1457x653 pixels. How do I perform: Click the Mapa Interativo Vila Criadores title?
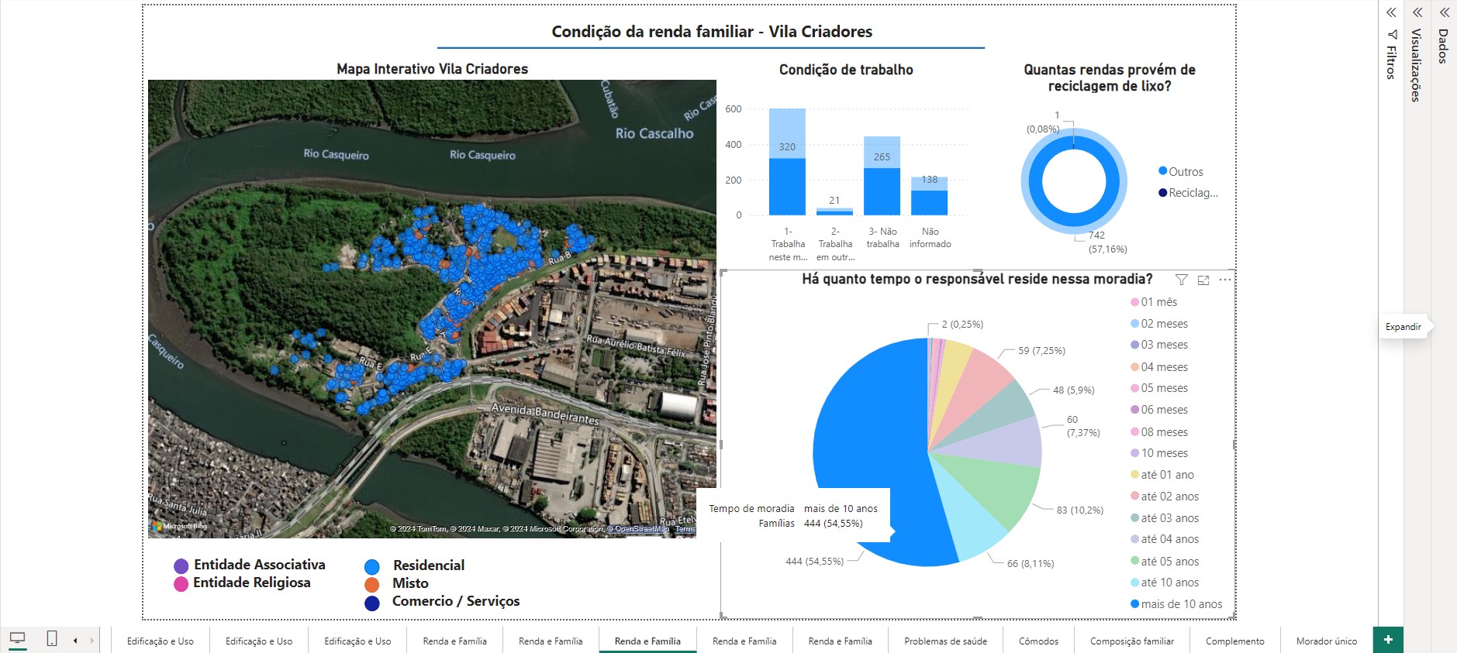tap(432, 69)
